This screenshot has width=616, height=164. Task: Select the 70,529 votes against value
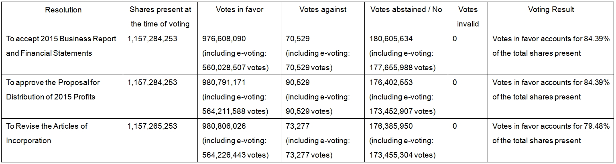[297, 39]
